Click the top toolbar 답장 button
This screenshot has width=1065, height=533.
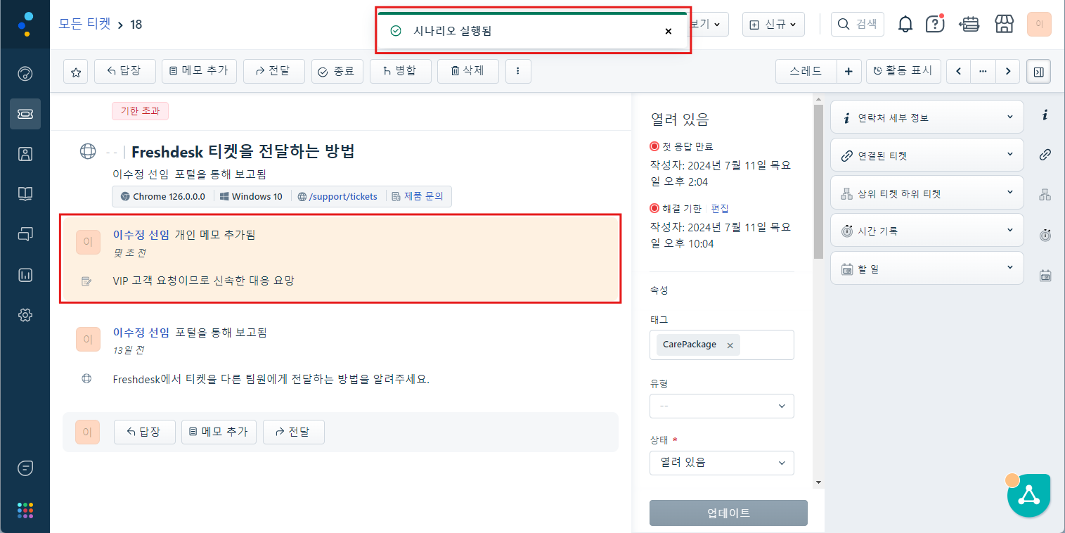(x=124, y=71)
